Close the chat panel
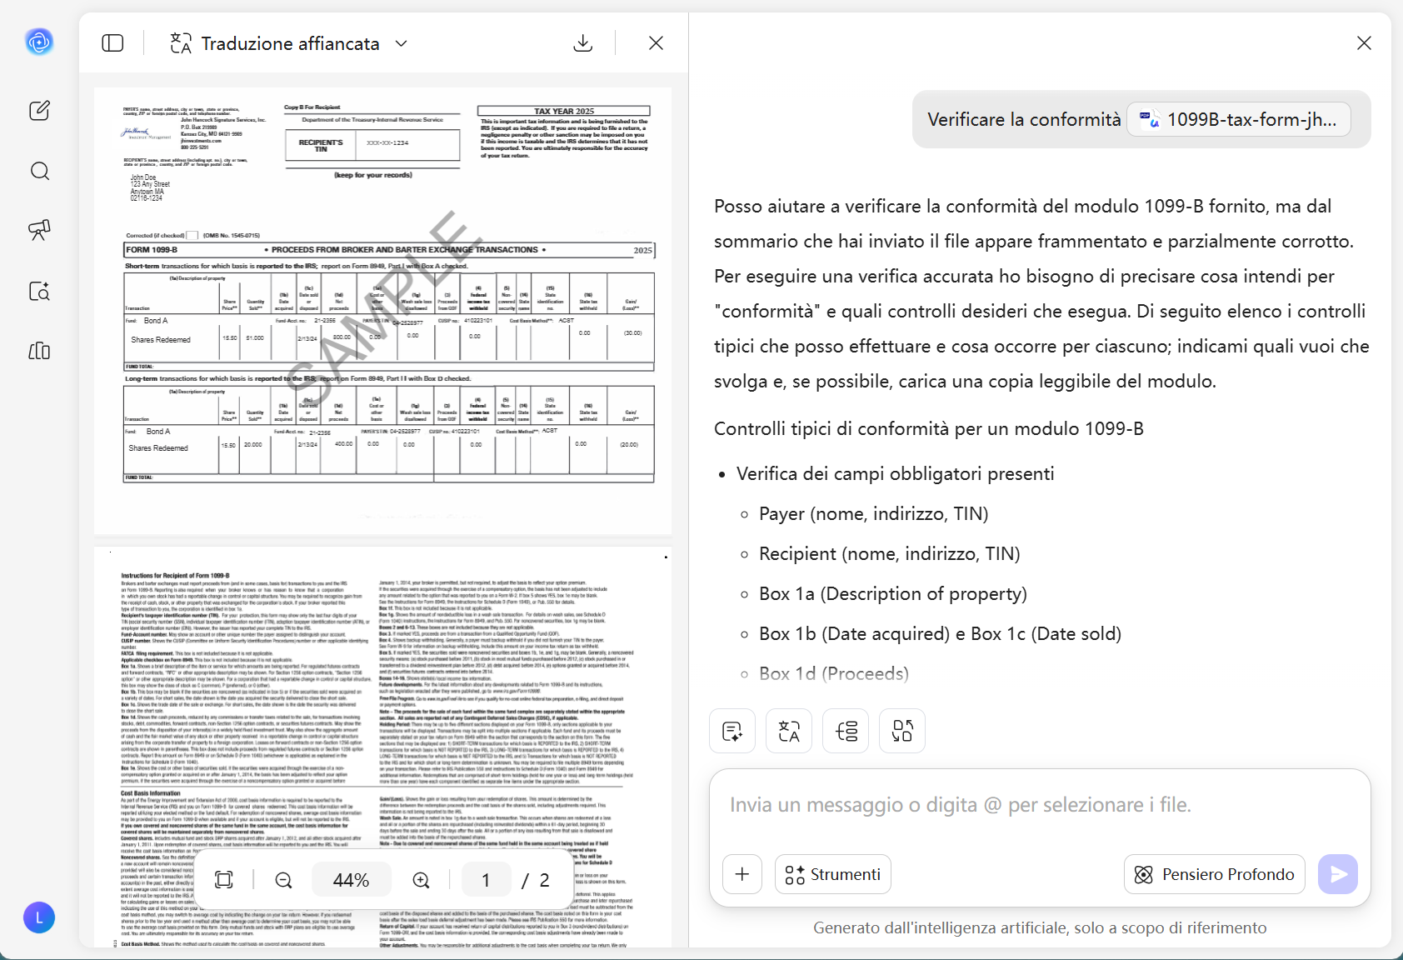 1364,43
